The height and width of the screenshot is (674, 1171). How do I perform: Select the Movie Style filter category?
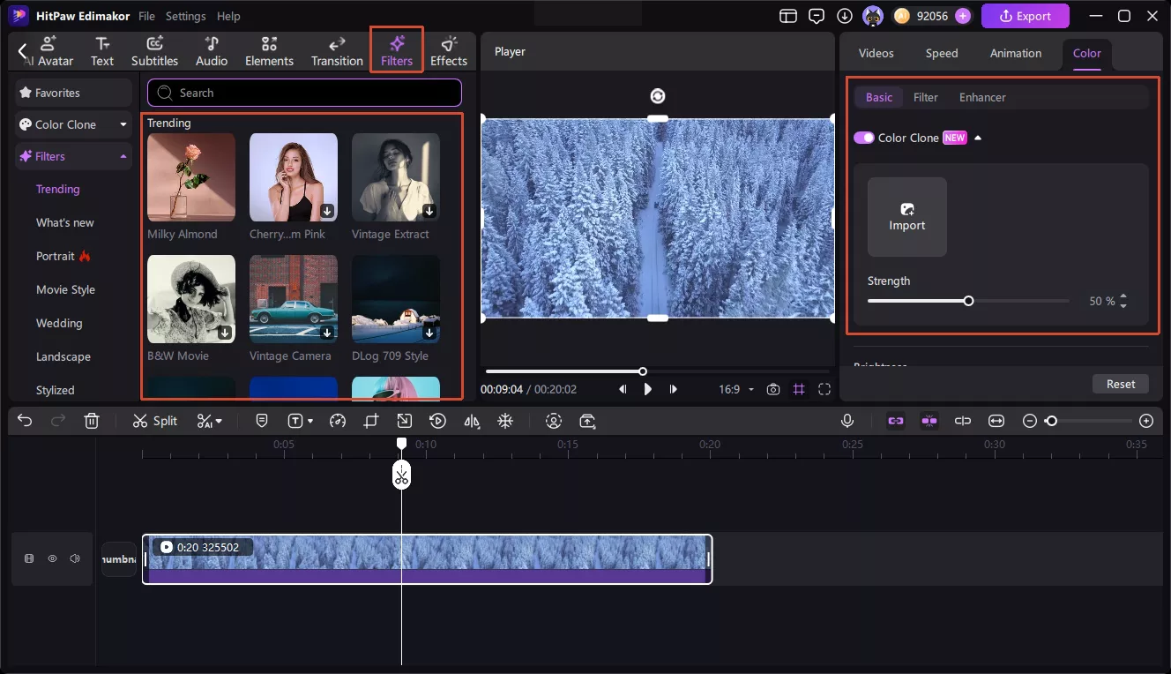point(65,289)
